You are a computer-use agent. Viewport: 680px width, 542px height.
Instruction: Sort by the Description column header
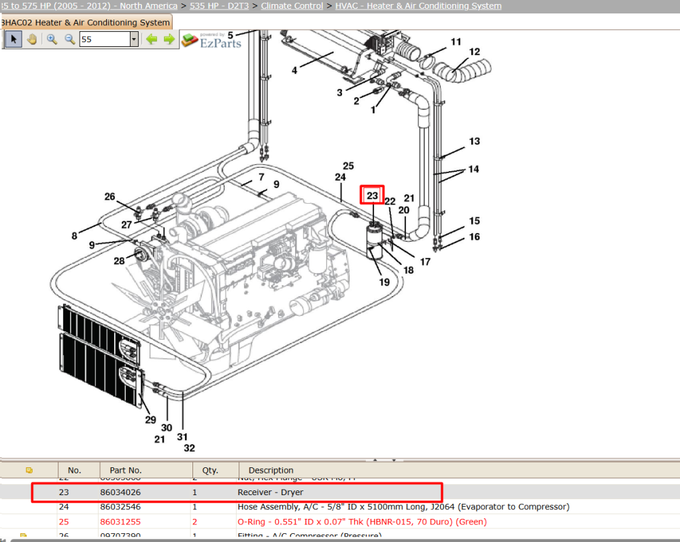pos(271,470)
